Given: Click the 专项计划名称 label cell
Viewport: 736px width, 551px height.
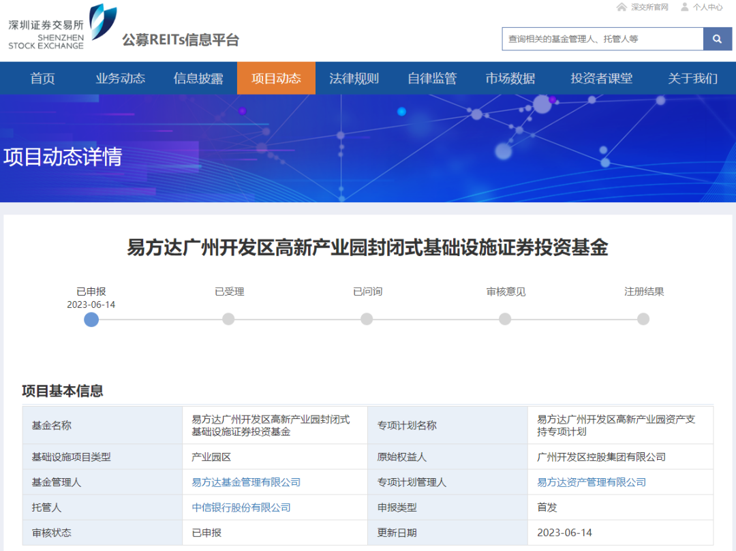Looking at the screenshot, I should (448, 425).
